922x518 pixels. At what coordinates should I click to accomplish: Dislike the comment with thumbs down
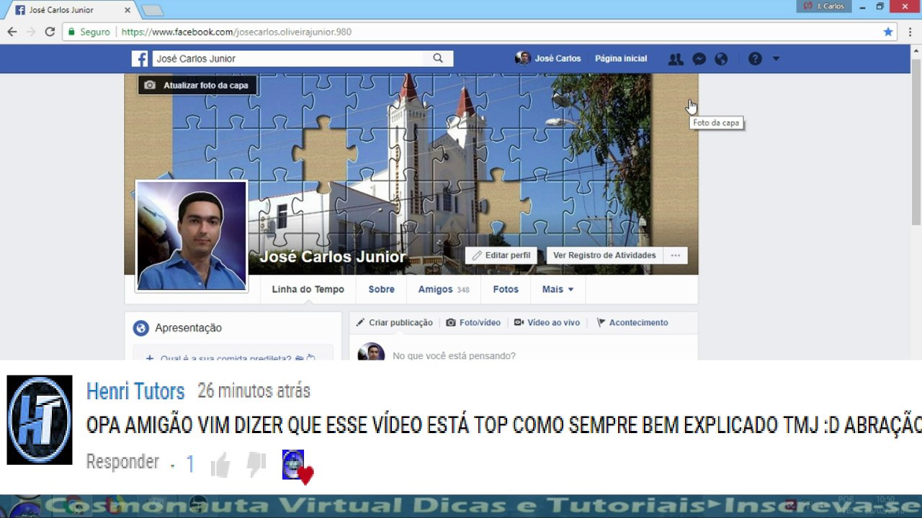pyautogui.click(x=256, y=465)
